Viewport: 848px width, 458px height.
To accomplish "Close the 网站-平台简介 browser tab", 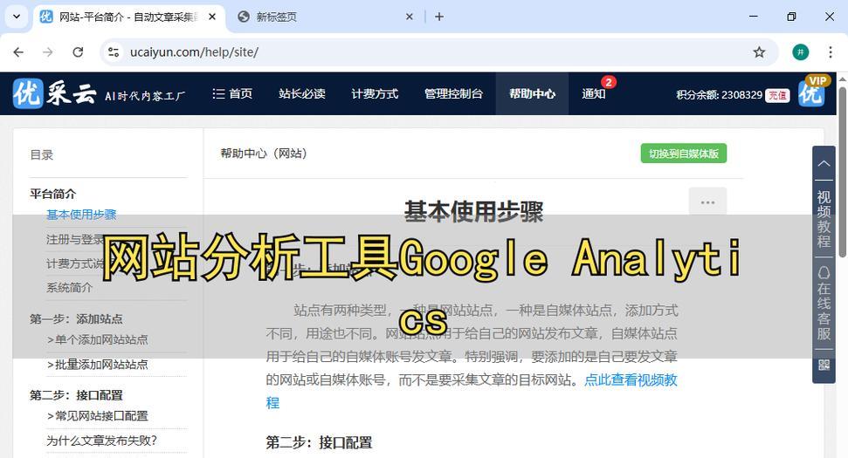I will tap(212, 17).
